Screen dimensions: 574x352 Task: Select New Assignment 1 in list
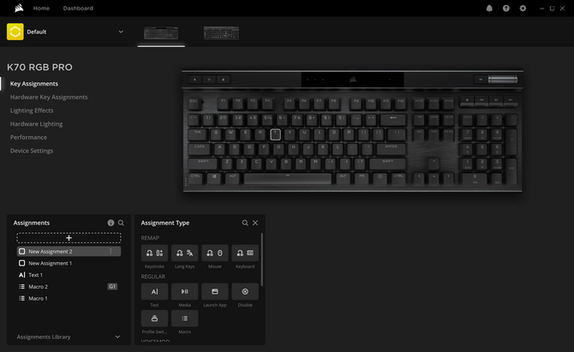click(69, 263)
